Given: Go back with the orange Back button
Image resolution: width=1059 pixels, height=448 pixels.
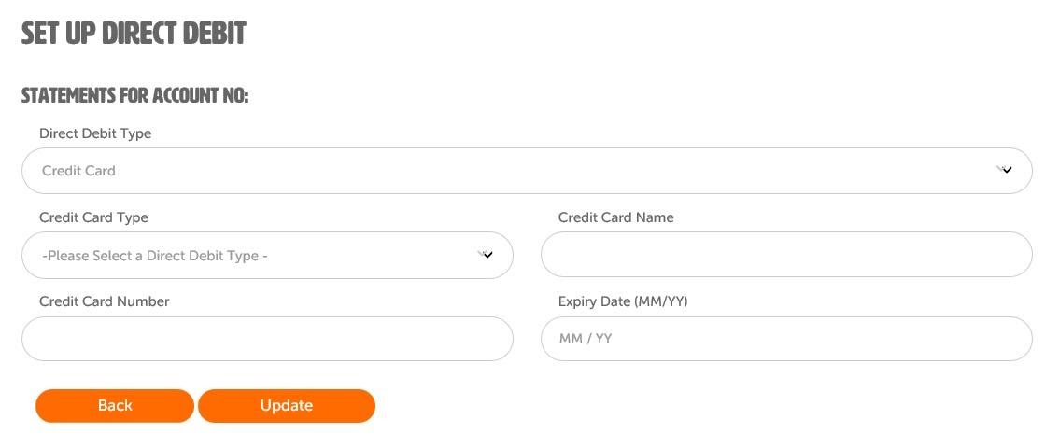Looking at the screenshot, I should pos(115,405).
